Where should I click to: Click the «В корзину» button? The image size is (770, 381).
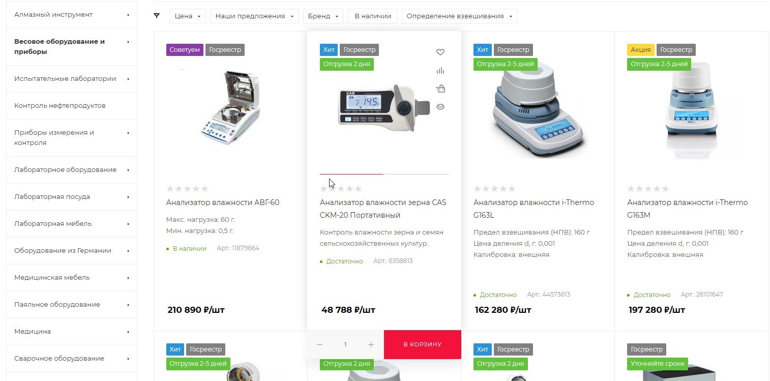[423, 344]
